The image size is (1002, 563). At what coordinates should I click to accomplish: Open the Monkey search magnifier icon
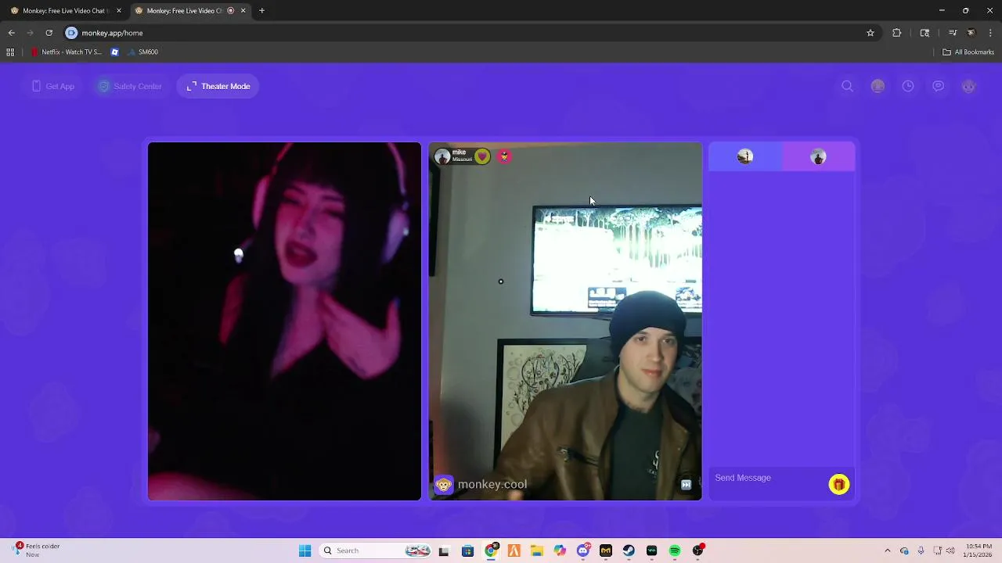pyautogui.click(x=847, y=86)
